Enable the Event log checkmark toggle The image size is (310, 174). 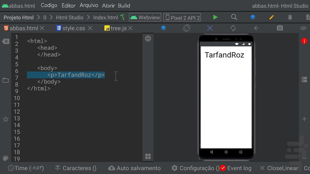click(223, 168)
